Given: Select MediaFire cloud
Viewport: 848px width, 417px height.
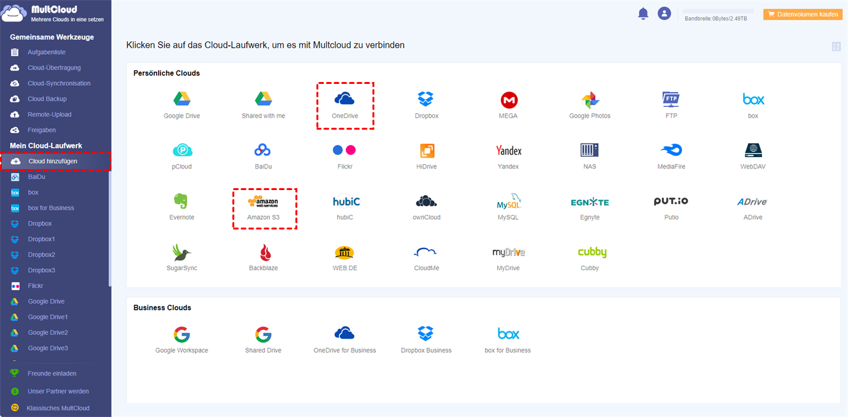Looking at the screenshot, I should [671, 150].
